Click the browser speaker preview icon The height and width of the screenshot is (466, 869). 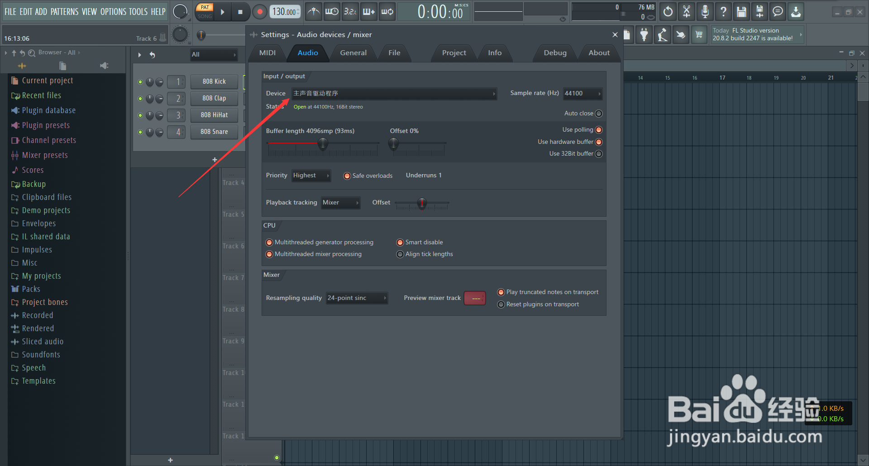click(104, 66)
